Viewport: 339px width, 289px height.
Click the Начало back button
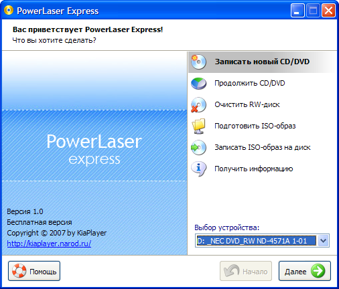click(x=246, y=271)
